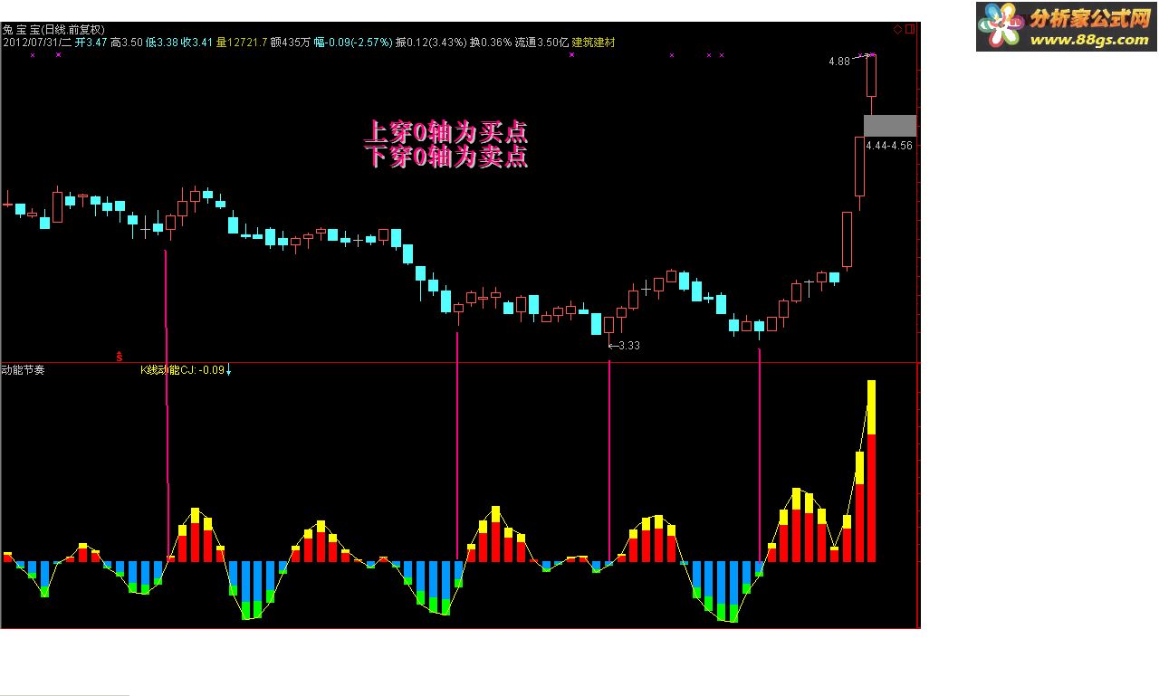
Task: Click the topmost red candlestick near 4.88
Action: point(872,76)
